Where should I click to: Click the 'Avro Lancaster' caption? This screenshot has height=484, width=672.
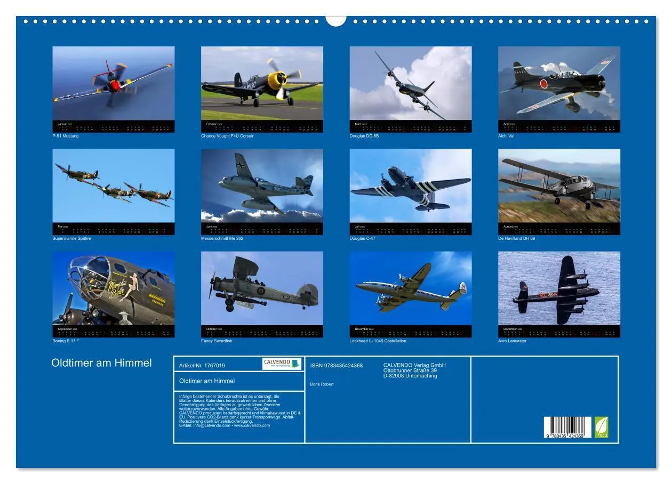(513, 341)
